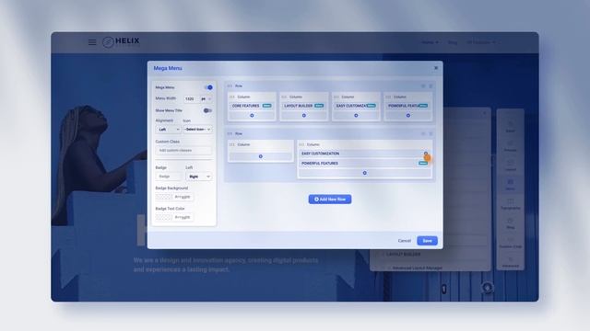This screenshot has width=590, height=331.
Task: Open the Menu sidebar section
Action: 510,185
